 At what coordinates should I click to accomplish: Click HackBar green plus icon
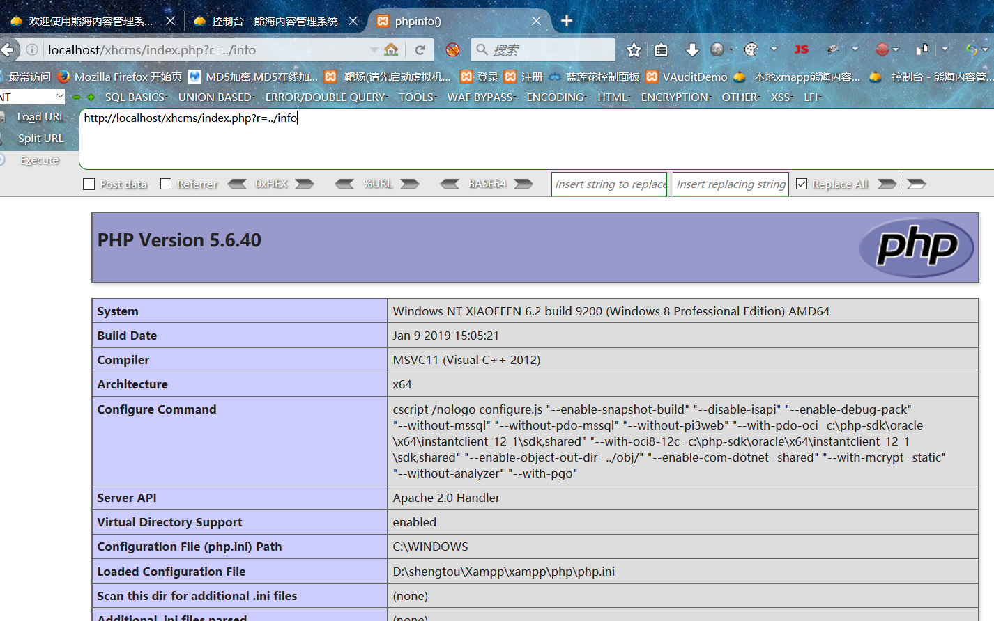pos(91,97)
